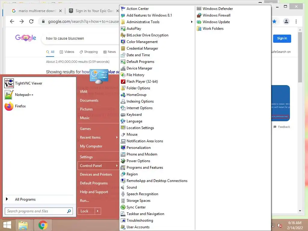The height and width of the screenshot is (231, 308).
Task: Open Windows Update icon
Action: click(199, 22)
